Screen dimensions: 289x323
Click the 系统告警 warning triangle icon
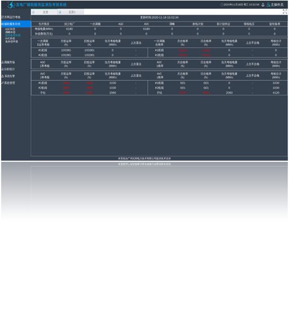pos(3,76)
